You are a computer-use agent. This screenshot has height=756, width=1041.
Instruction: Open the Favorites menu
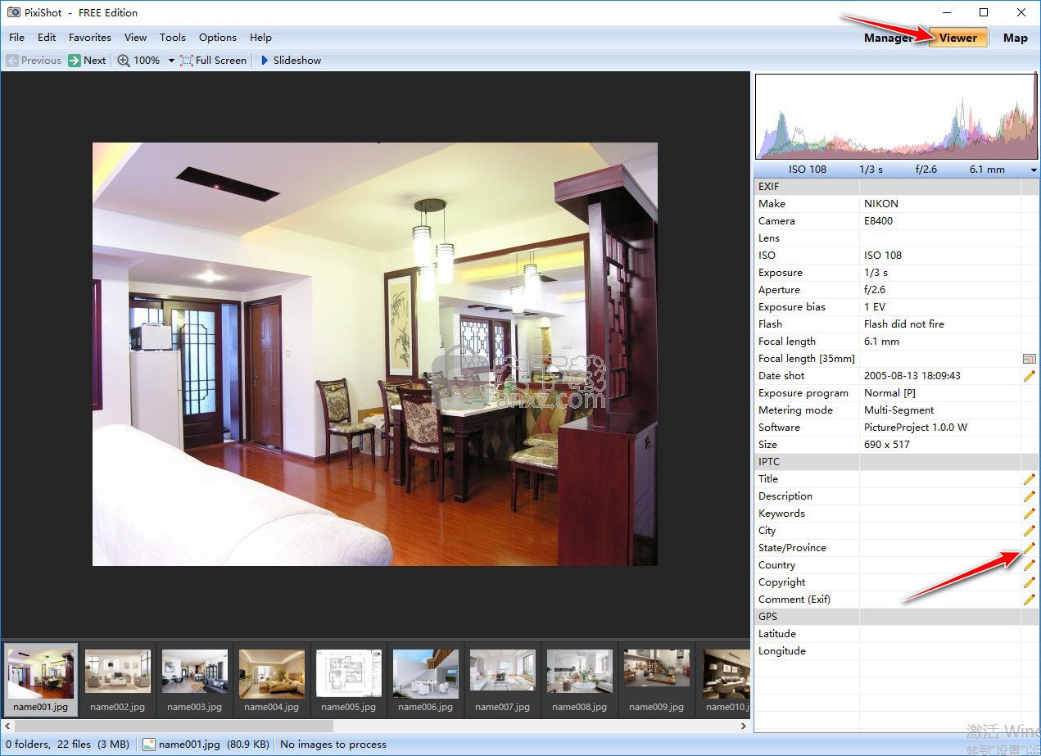90,38
